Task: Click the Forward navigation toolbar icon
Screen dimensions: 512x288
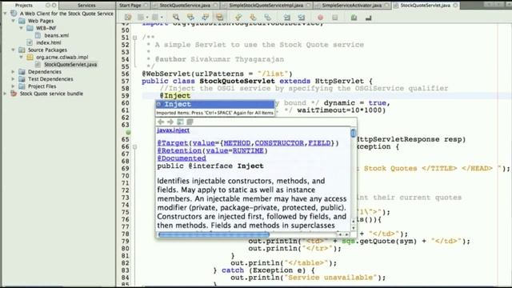Action: 155,18
